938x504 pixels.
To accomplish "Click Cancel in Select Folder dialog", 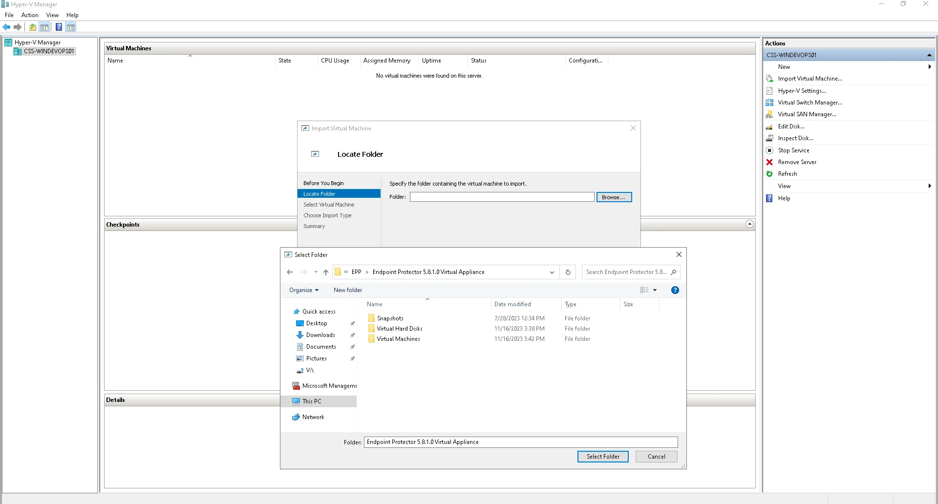I will coord(656,457).
